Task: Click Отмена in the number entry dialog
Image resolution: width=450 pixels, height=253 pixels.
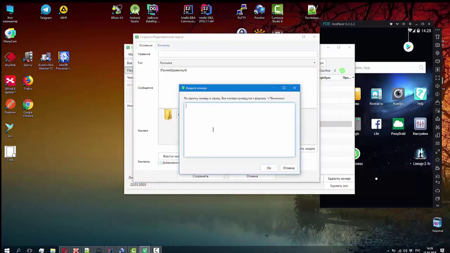Action: (289, 168)
